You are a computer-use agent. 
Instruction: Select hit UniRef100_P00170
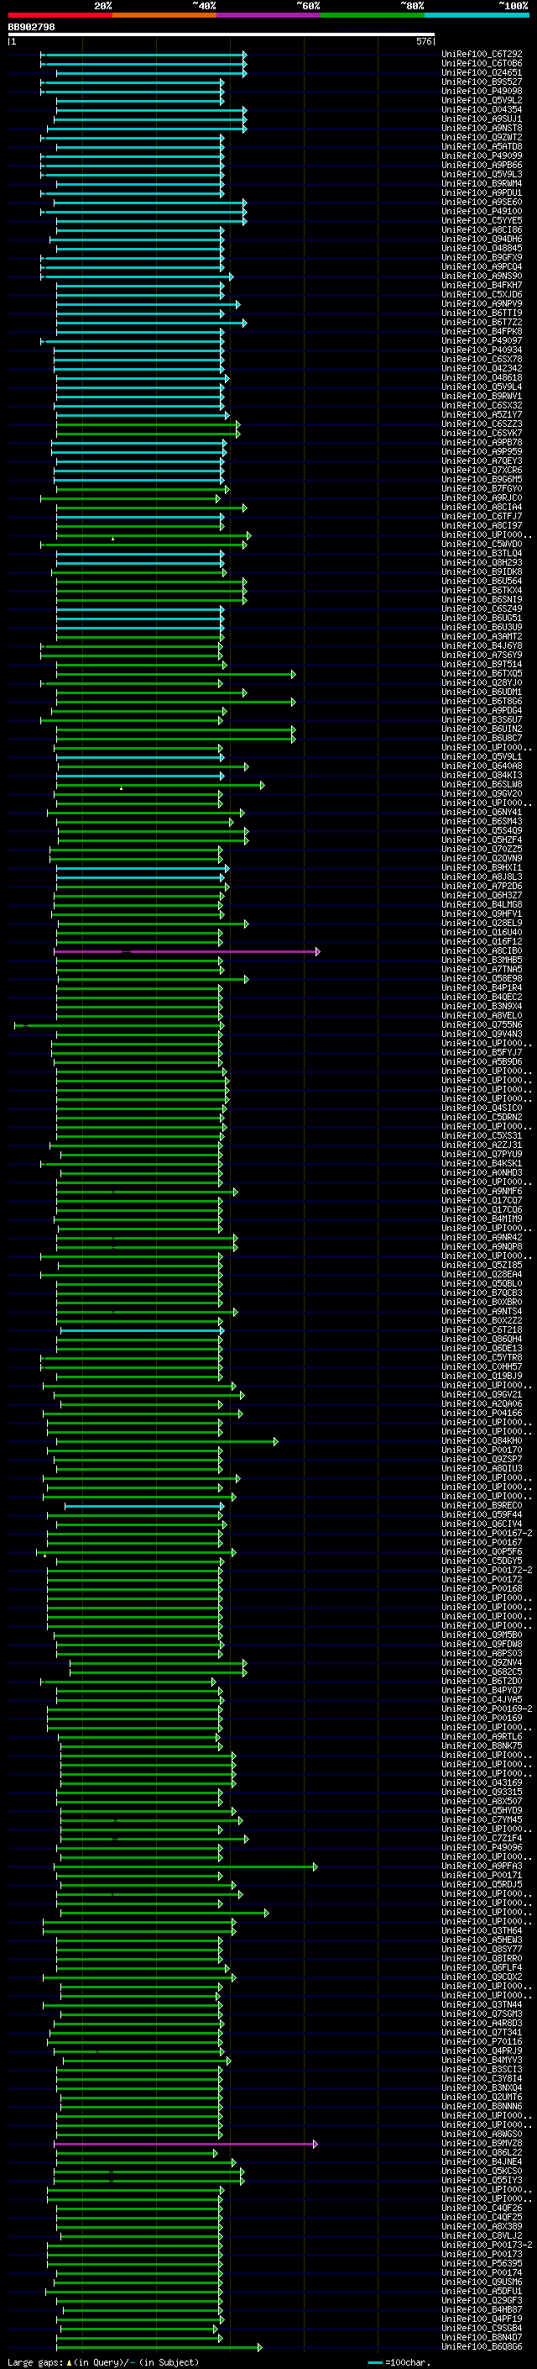tap(482, 1450)
